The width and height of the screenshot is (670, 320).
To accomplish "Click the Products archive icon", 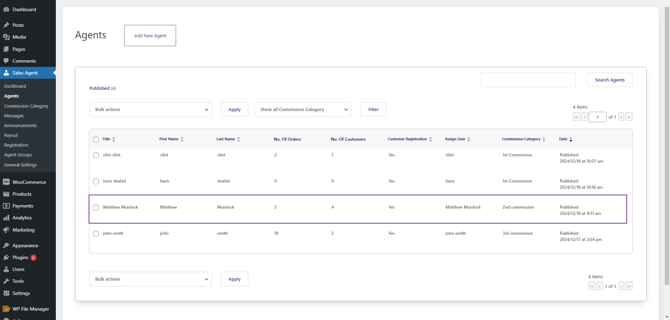I will pos(6,194).
